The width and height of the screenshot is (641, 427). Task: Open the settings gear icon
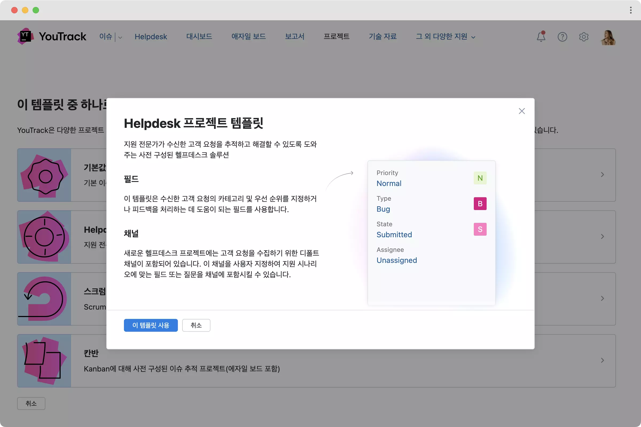[x=584, y=37]
